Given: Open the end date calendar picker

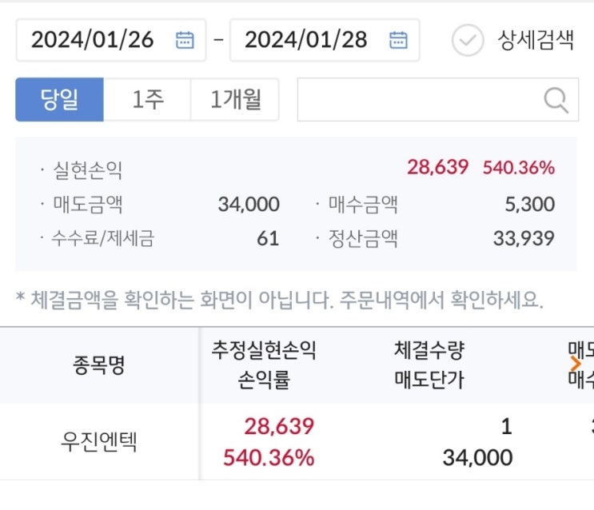Looking at the screenshot, I should pos(398,40).
